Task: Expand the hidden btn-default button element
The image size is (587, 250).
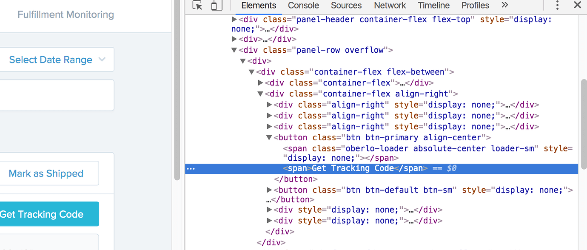Action: [x=269, y=190]
